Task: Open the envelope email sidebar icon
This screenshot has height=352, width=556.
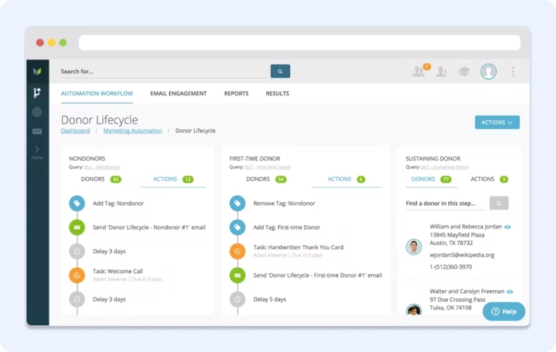Action: click(37, 131)
